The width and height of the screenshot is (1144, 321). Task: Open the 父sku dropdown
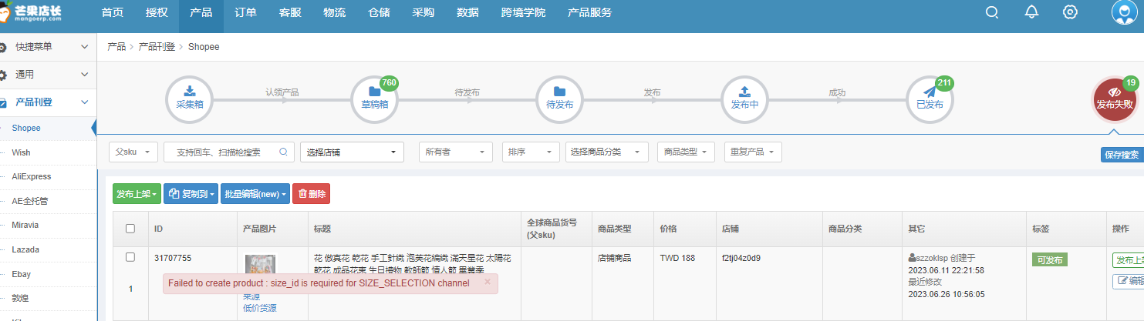133,152
